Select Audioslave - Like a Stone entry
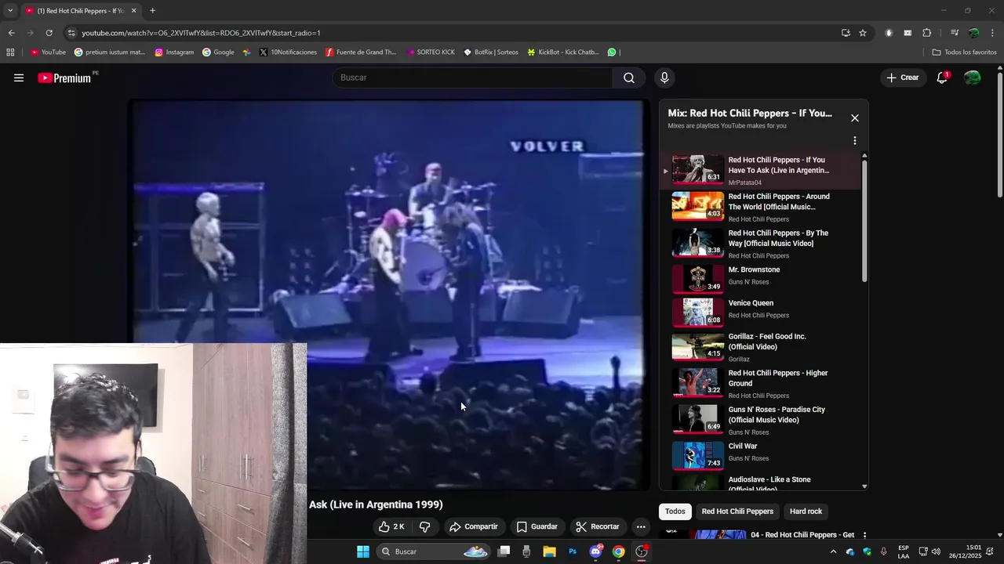Viewport: 1004px width, 564px height. pyautogui.click(x=761, y=482)
